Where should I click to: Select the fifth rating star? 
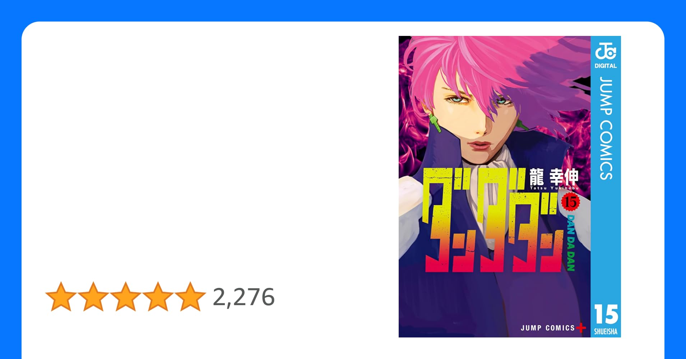(190, 297)
